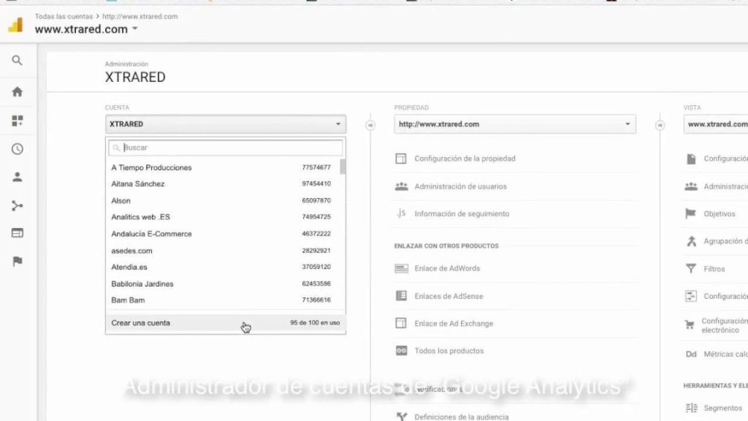Viewport: 748px width, 421px height.
Task: Select the Filtros funnel icon
Action: pos(691,268)
